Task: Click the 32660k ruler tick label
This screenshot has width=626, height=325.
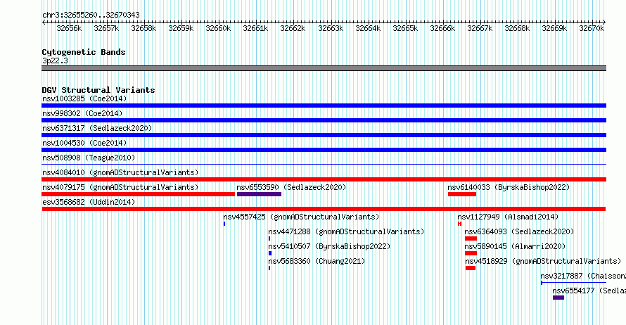Action: click(218, 28)
